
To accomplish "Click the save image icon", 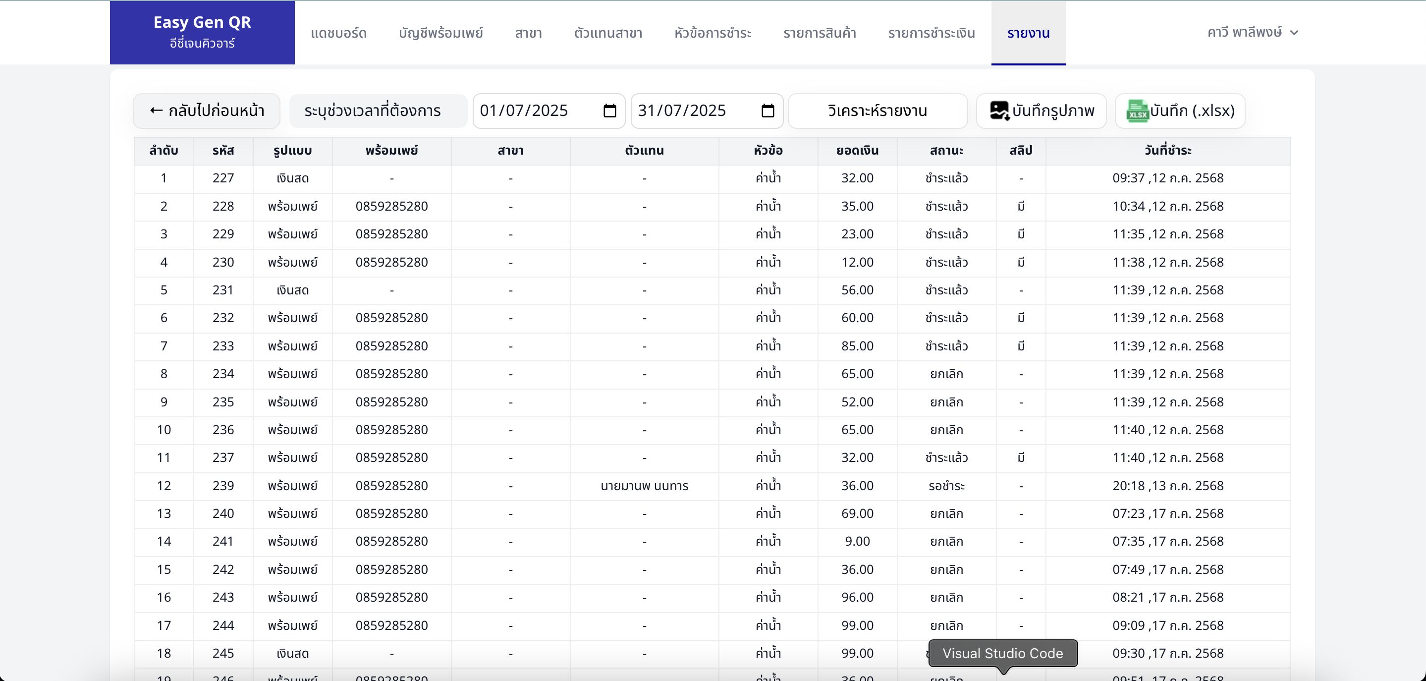I will (999, 111).
